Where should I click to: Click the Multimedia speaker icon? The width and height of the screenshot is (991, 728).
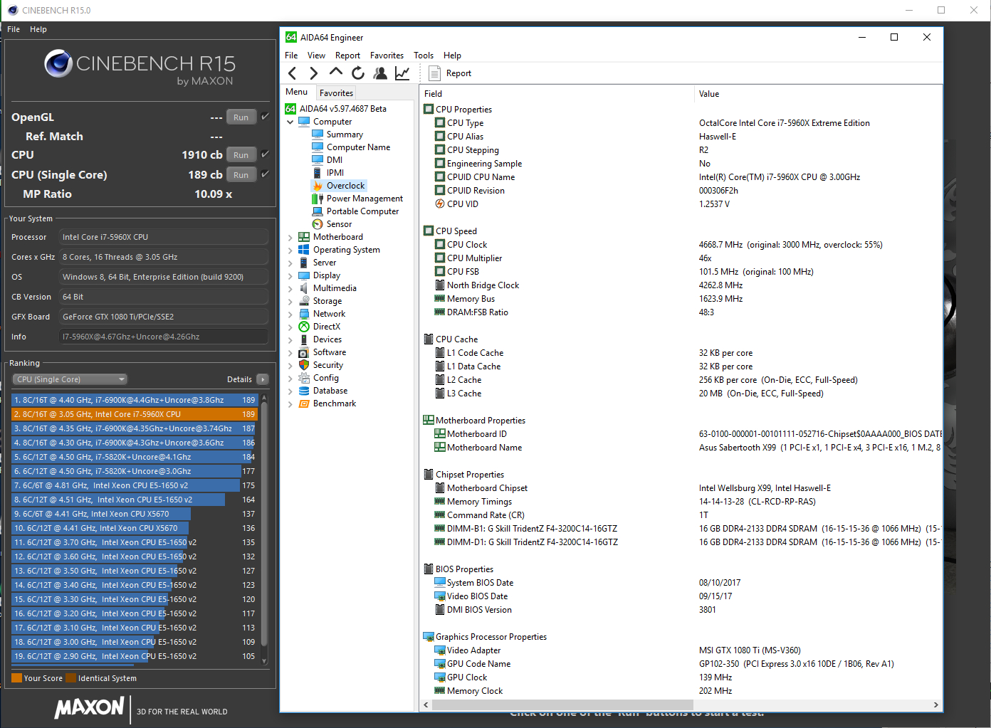coord(304,288)
